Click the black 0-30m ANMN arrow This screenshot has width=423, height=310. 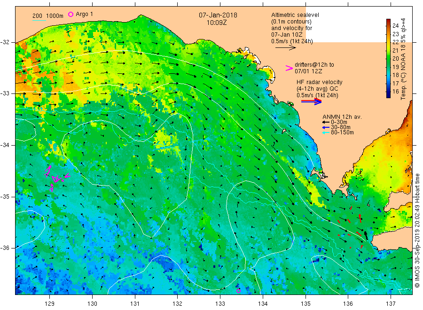326,122
